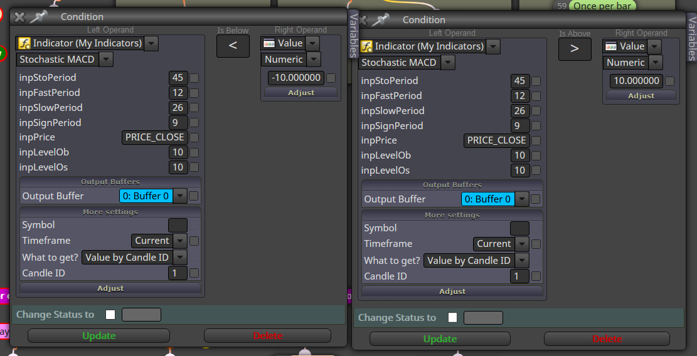Edit inpPrice PRICE_CLOSE field in right window
The width and height of the screenshot is (697, 356).
pyautogui.click(x=496, y=140)
